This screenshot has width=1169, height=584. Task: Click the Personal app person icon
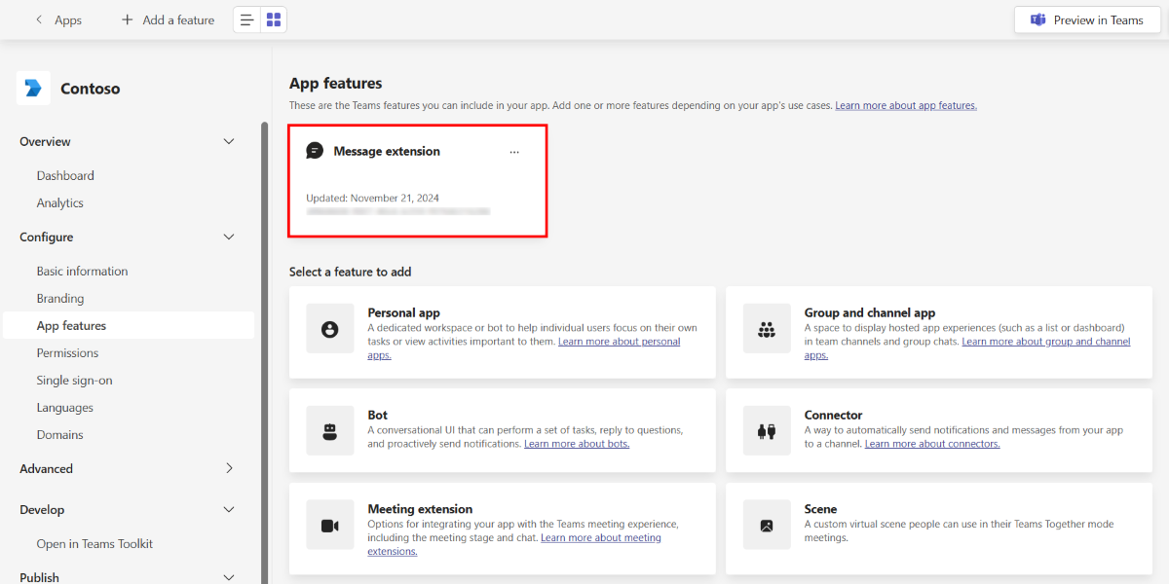pyautogui.click(x=329, y=330)
